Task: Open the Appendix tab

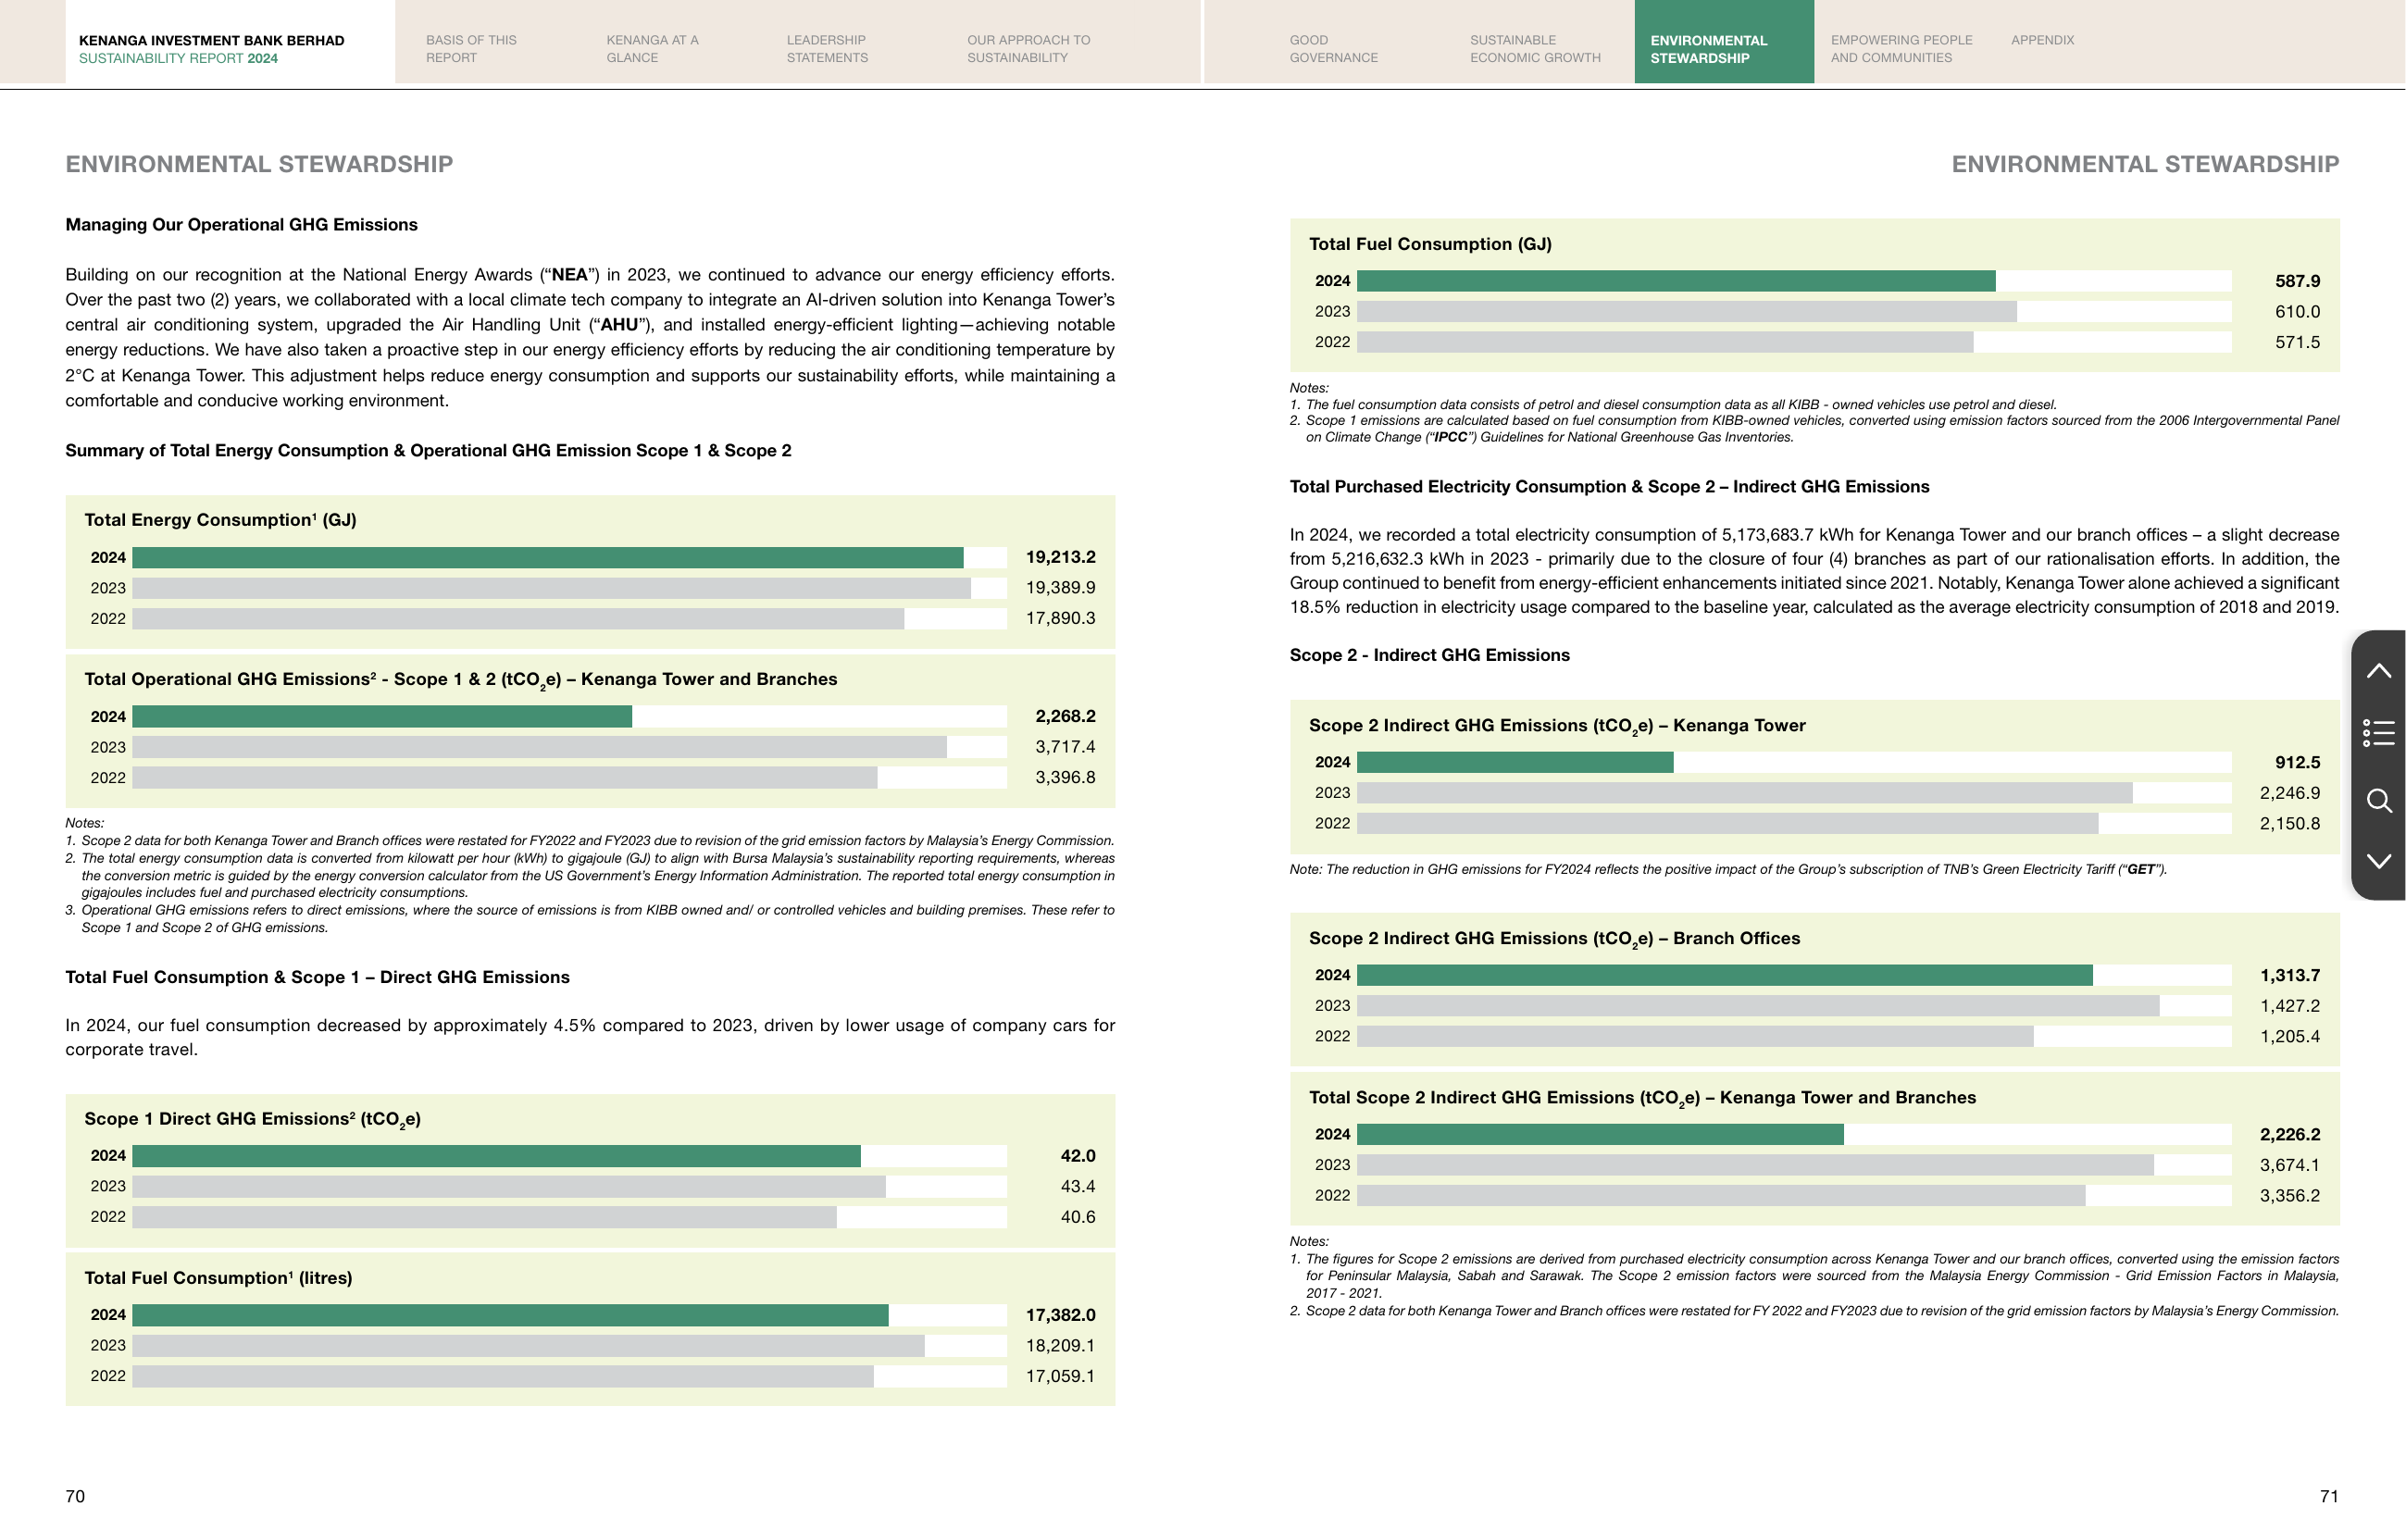Action: point(2042,40)
